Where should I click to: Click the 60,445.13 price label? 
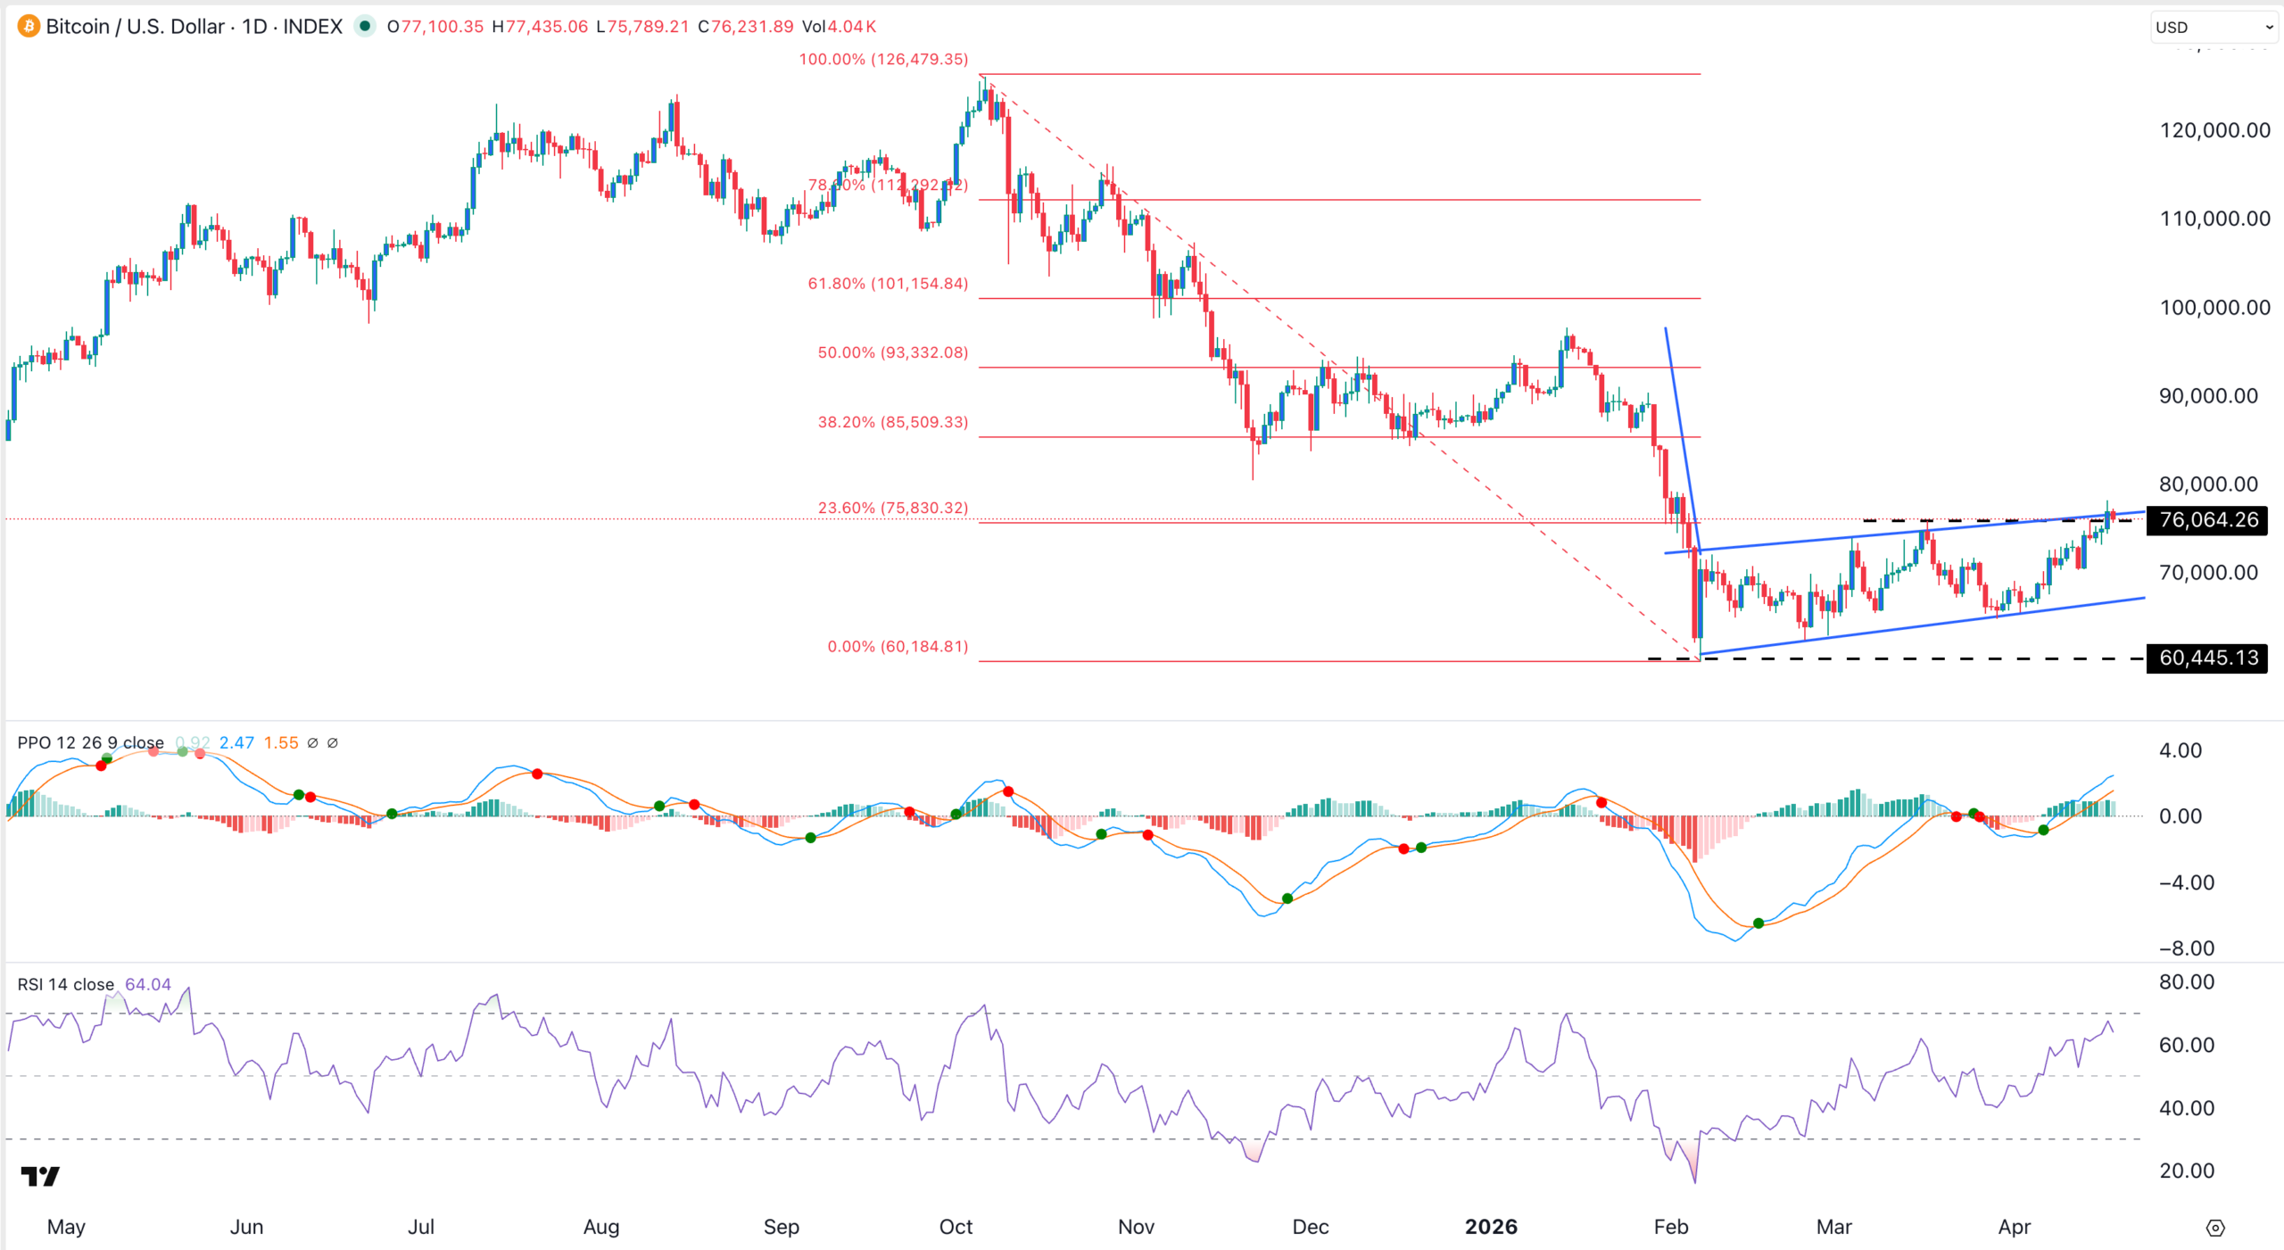pyautogui.click(x=2207, y=658)
